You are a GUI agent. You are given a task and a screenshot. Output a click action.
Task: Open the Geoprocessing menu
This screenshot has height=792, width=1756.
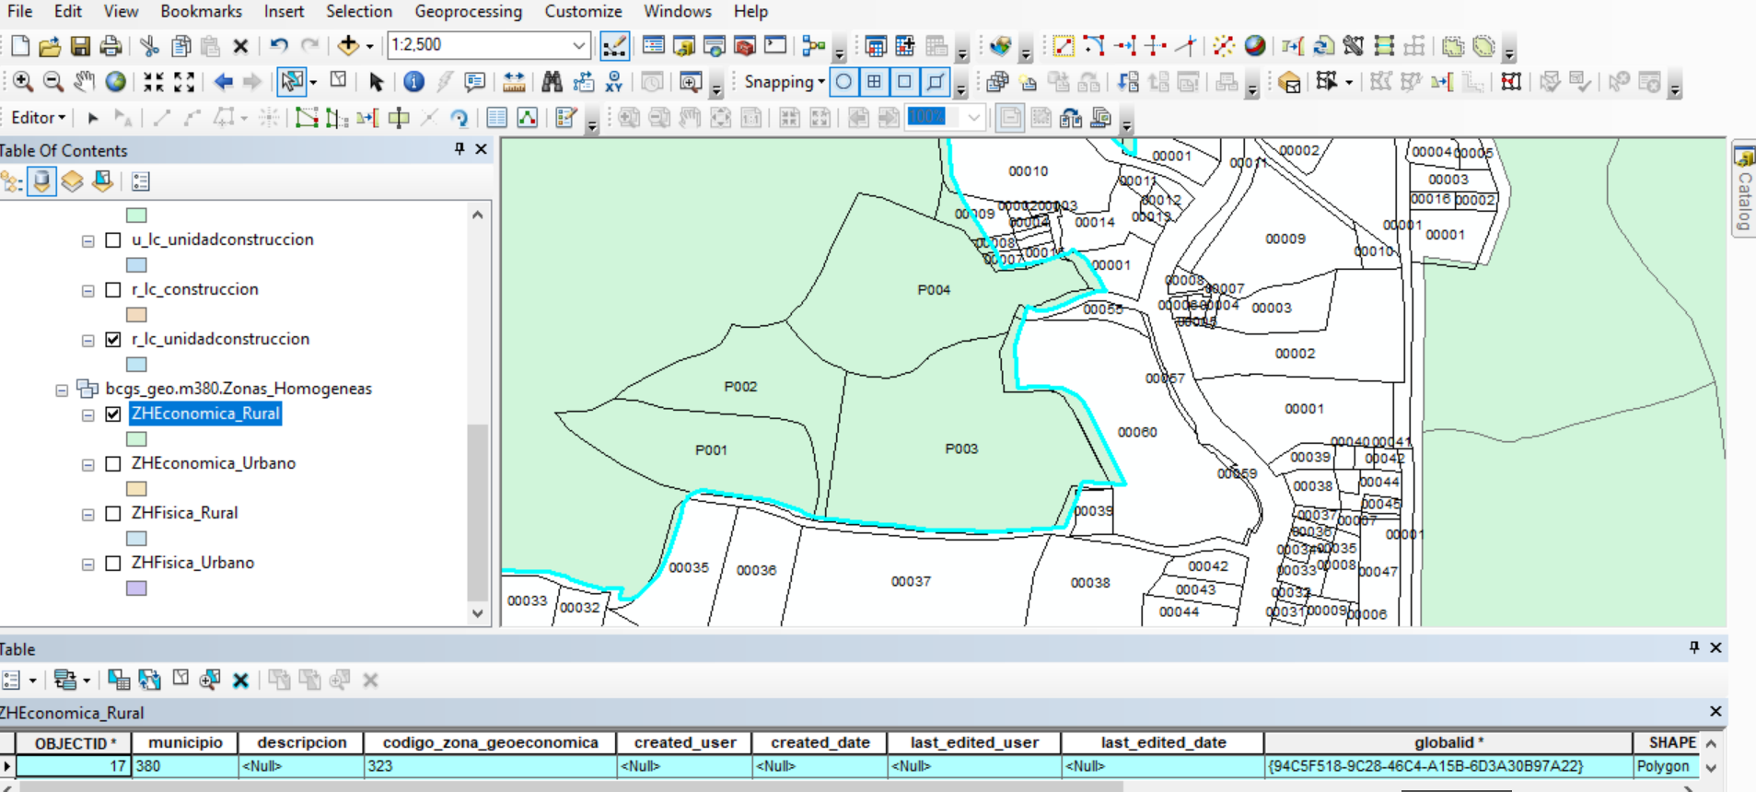(x=468, y=11)
